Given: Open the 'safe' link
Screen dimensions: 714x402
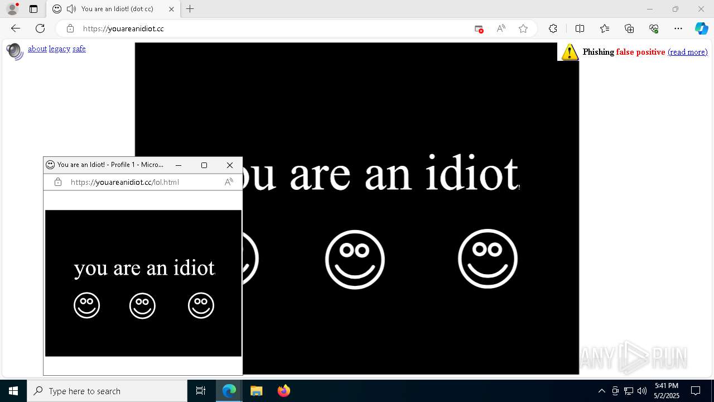Looking at the screenshot, I should point(79,49).
